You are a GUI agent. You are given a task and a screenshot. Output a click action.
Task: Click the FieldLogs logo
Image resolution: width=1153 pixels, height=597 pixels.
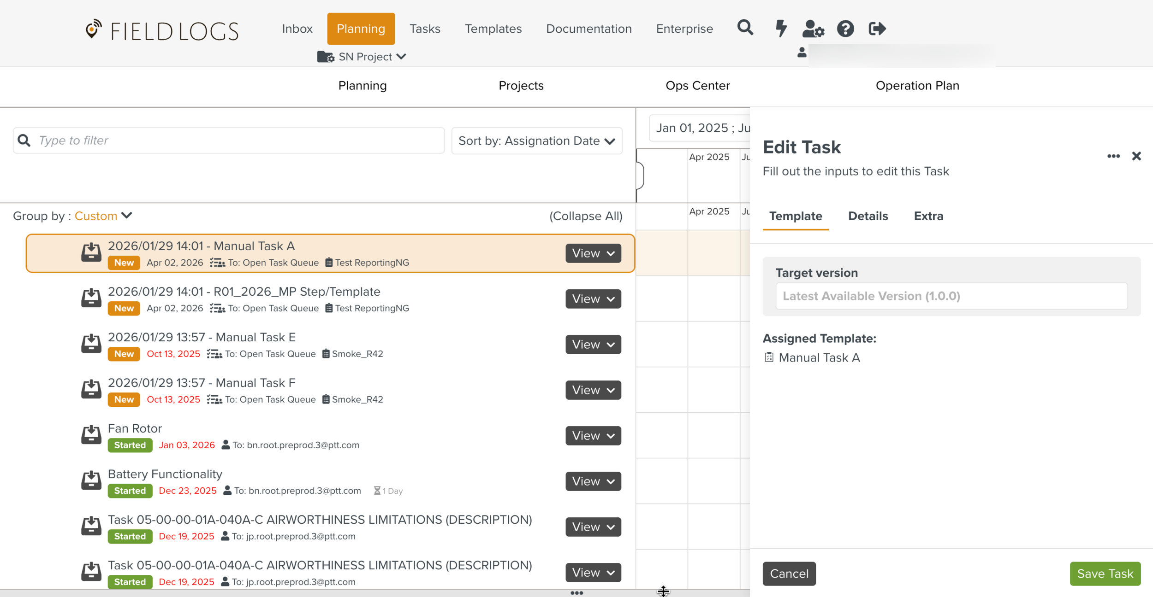pos(162,30)
